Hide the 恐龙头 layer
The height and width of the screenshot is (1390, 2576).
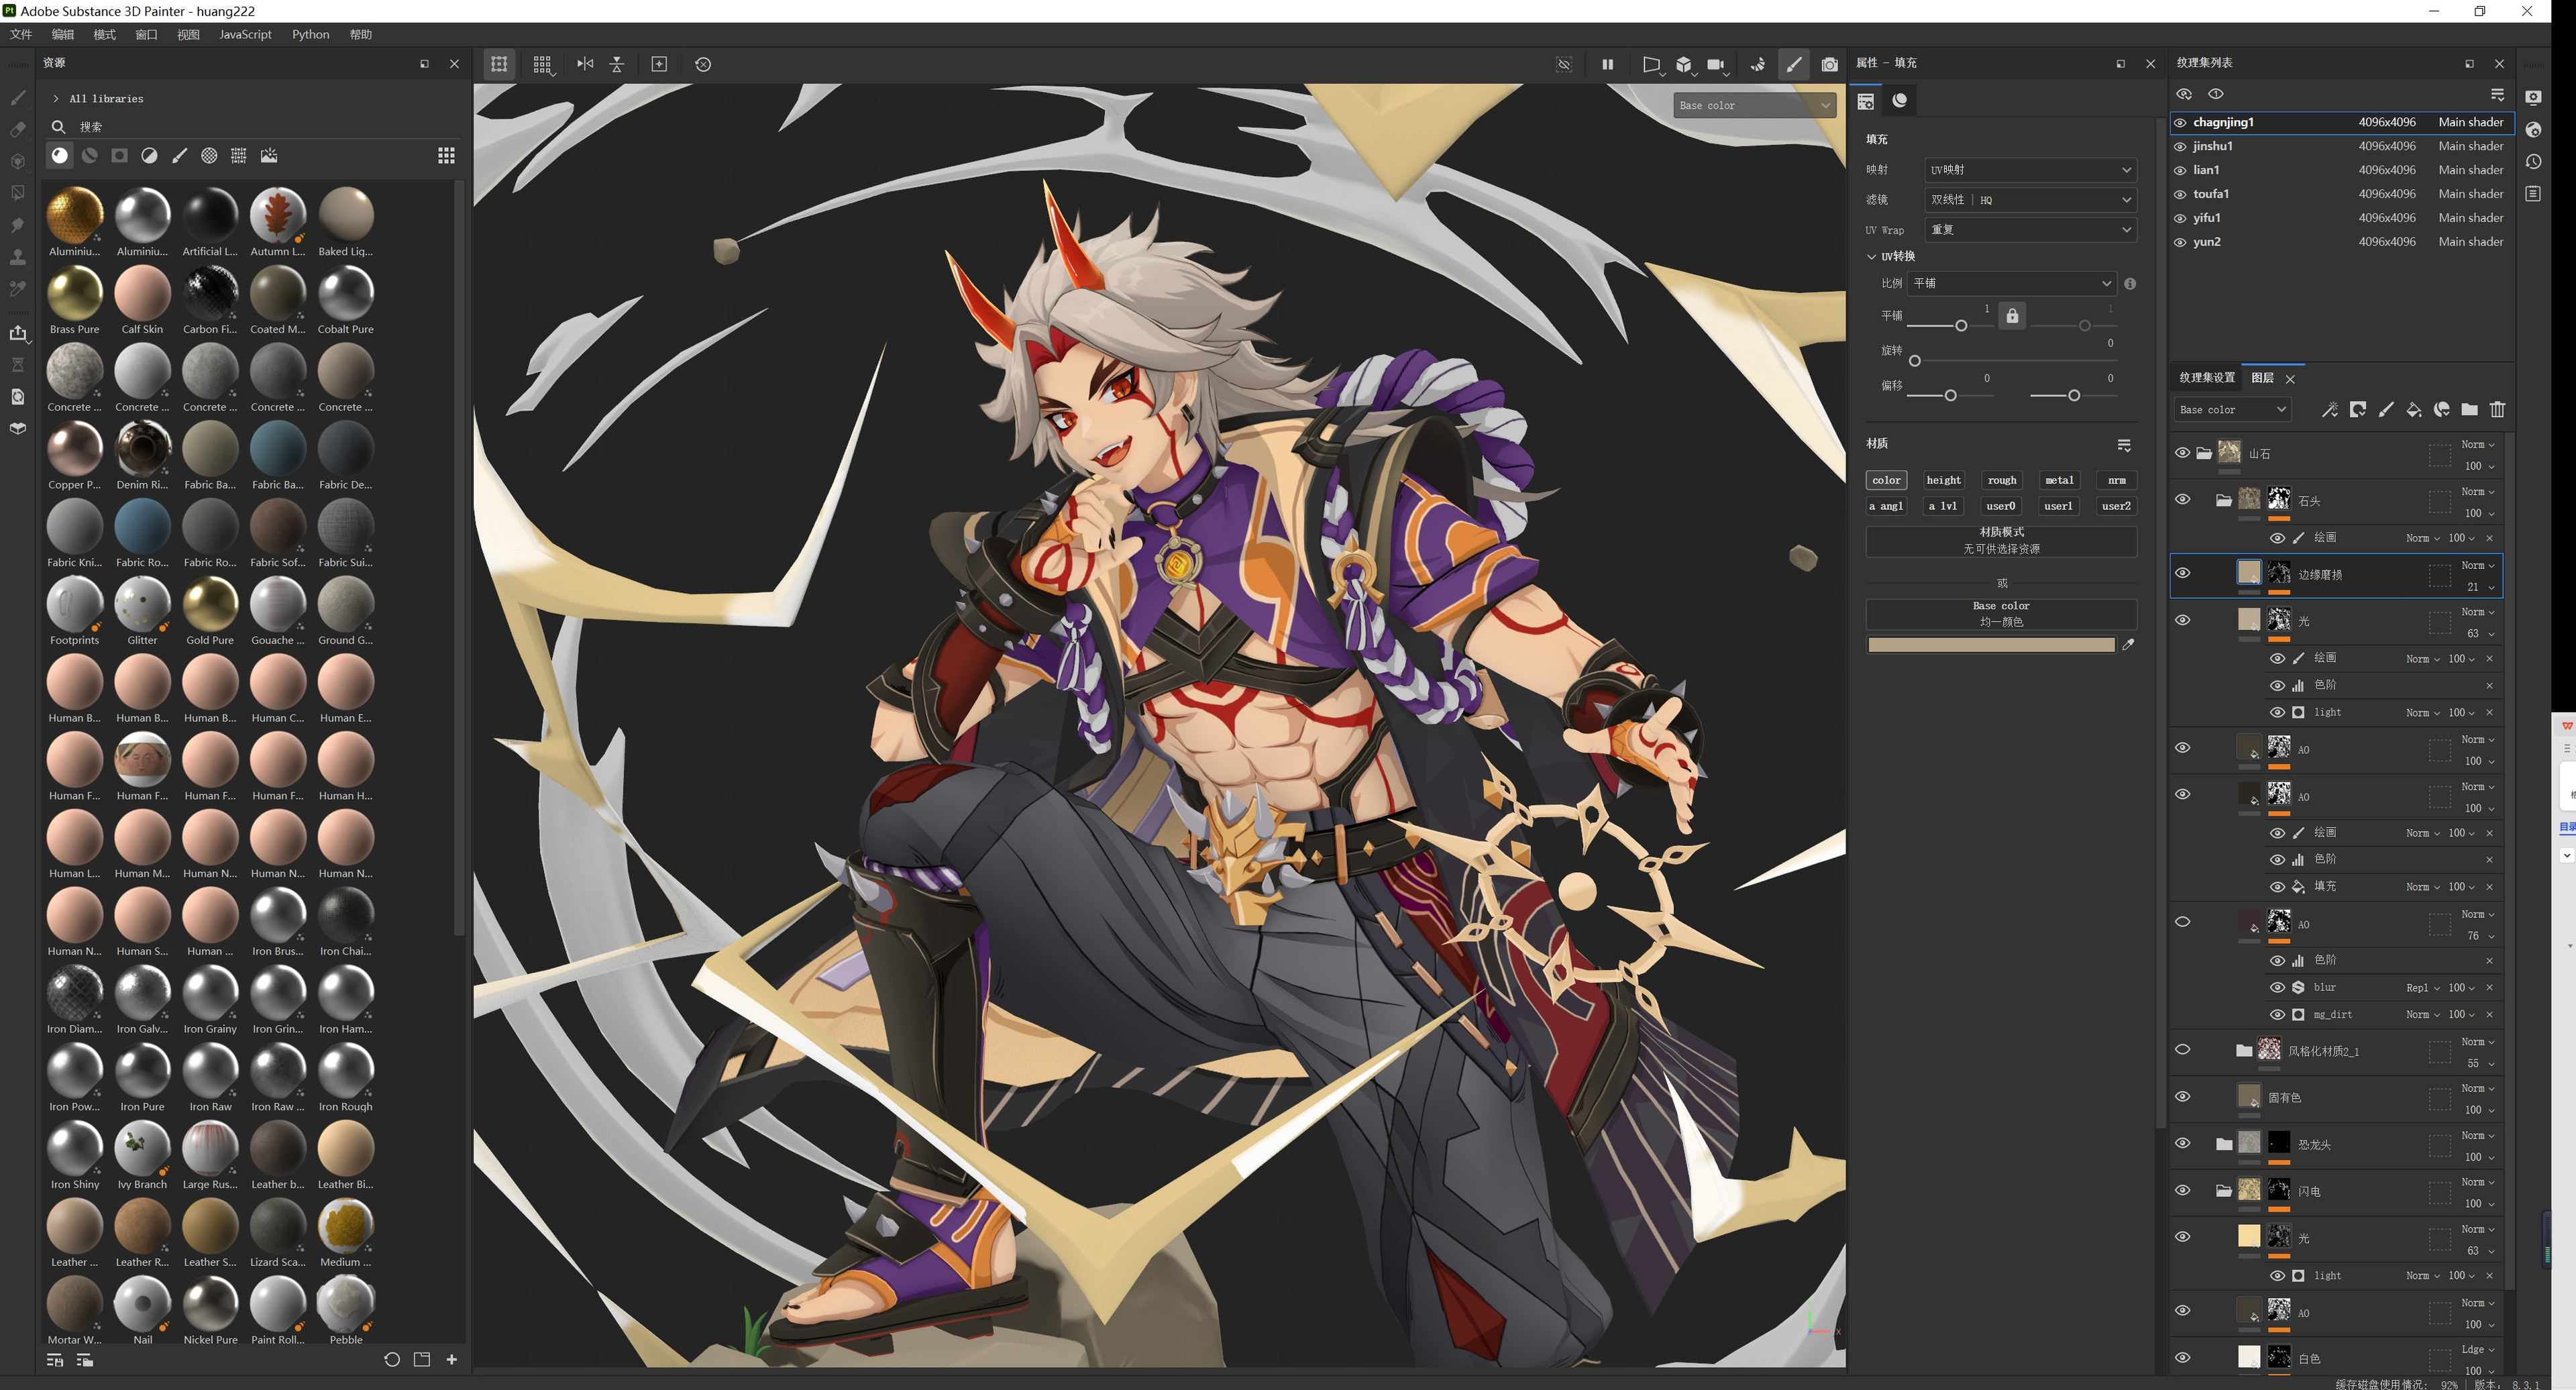[x=2182, y=1143]
